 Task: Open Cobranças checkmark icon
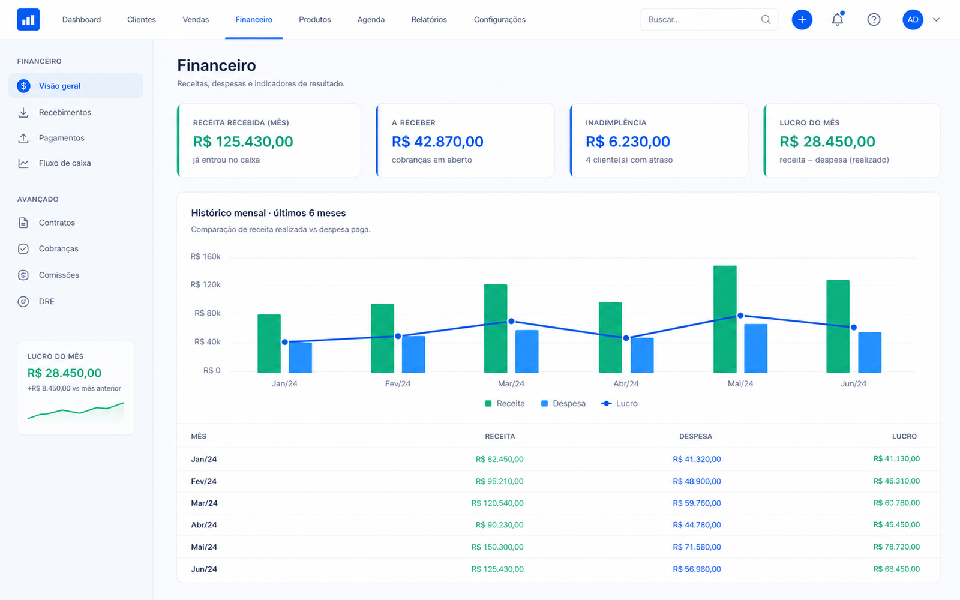click(23, 249)
